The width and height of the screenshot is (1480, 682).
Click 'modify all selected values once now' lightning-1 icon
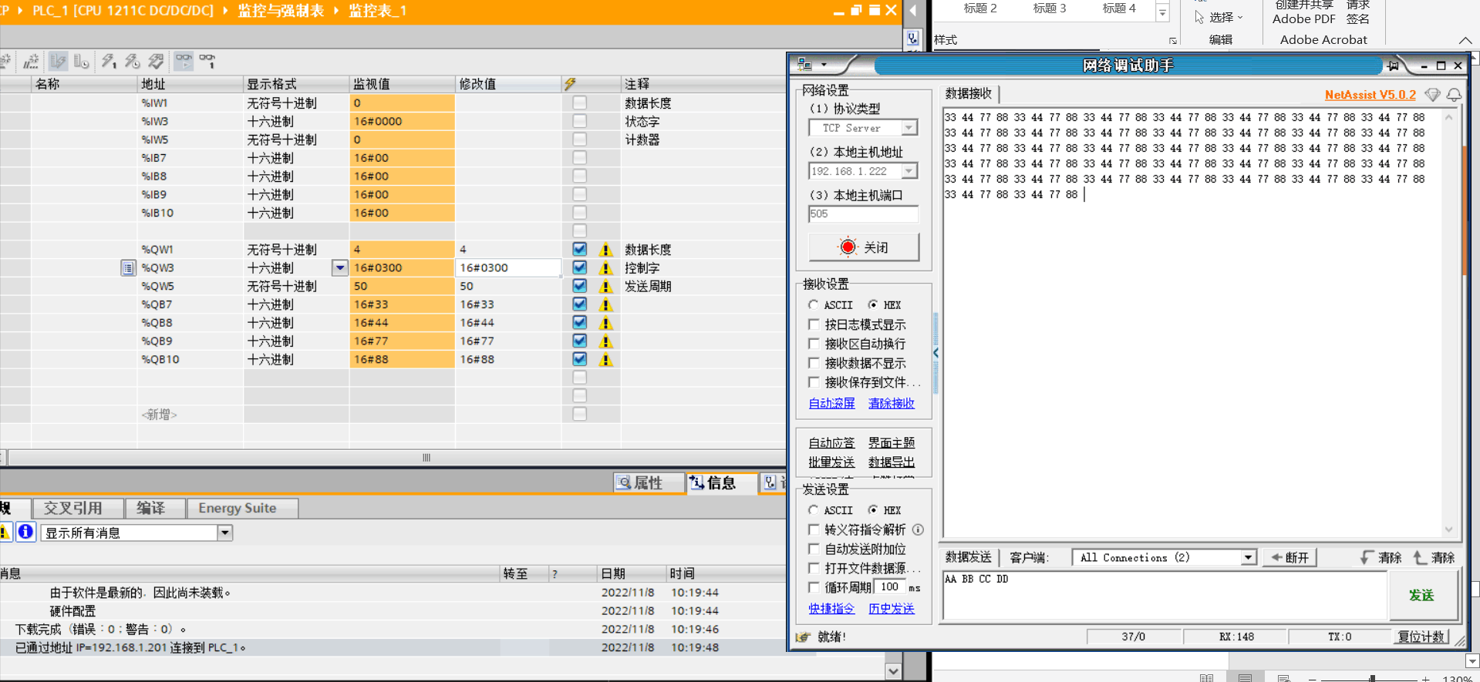[x=109, y=61]
